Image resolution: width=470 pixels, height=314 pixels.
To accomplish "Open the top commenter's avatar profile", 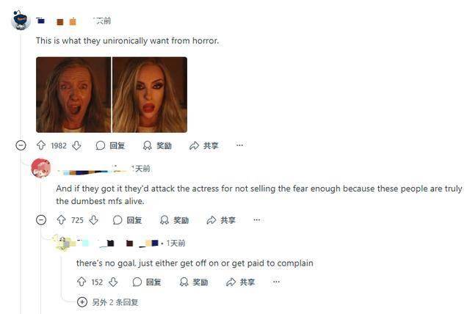I will pyautogui.click(x=21, y=20).
